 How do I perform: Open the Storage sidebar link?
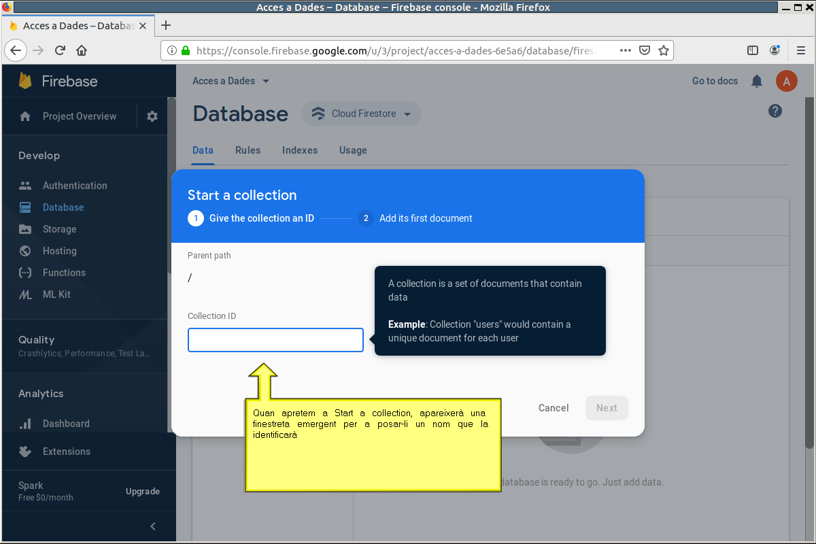[x=60, y=229]
